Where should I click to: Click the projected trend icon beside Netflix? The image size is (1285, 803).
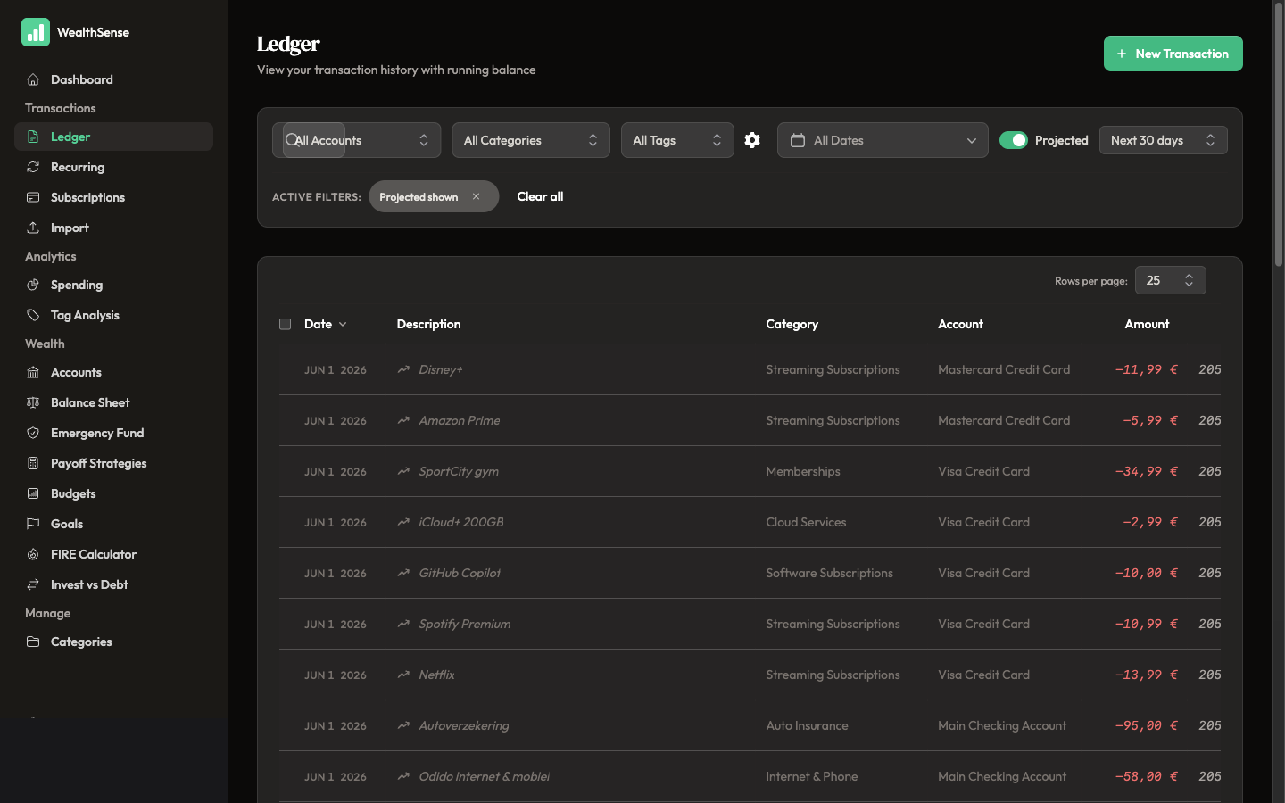[403, 675]
